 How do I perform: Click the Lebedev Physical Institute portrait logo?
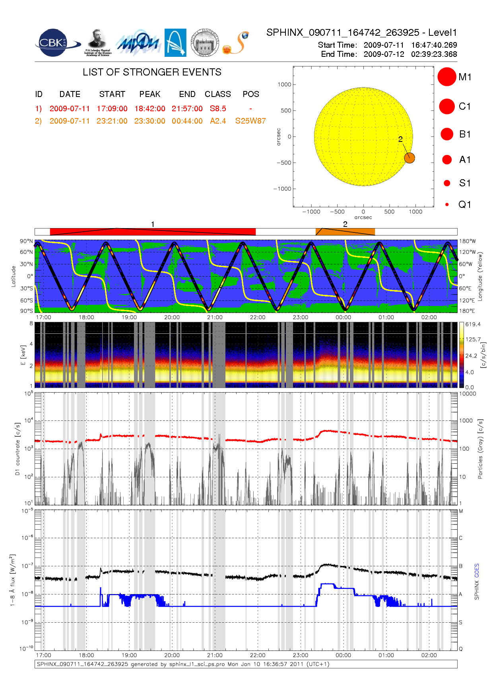[97, 43]
